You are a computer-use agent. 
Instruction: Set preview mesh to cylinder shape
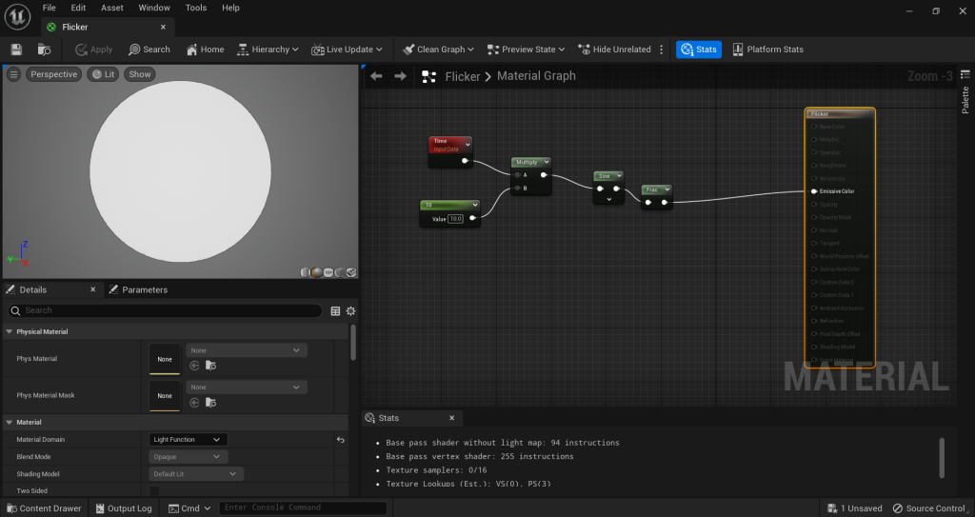click(306, 272)
